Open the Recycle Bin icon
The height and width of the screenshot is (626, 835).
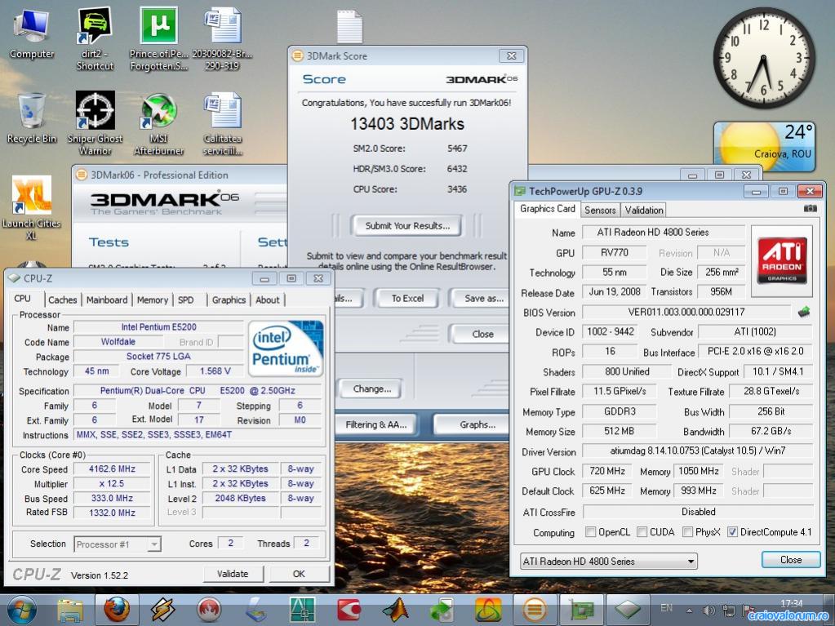coord(31,118)
